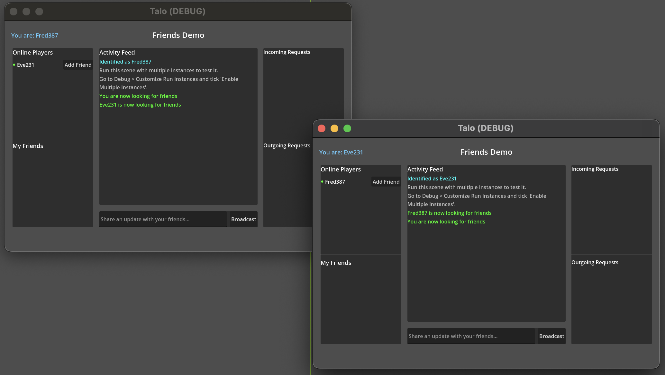Click the green online dot beside Eve231
Image resolution: width=665 pixels, height=375 pixels.
pyautogui.click(x=14, y=65)
